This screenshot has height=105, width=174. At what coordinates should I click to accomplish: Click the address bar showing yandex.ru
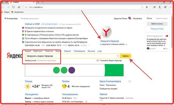pos(86,7)
